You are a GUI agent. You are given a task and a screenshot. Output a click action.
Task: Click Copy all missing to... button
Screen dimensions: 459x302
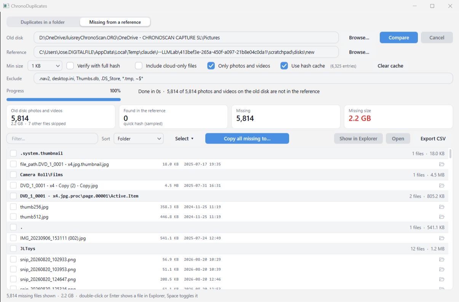[247, 139]
